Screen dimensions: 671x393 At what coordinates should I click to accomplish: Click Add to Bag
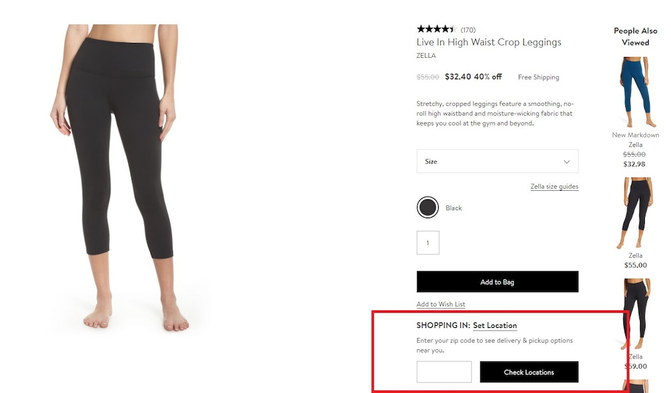point(497,281)
